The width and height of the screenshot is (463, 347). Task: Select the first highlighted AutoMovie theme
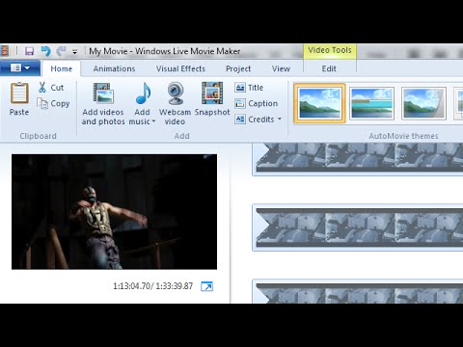(319, 103)
